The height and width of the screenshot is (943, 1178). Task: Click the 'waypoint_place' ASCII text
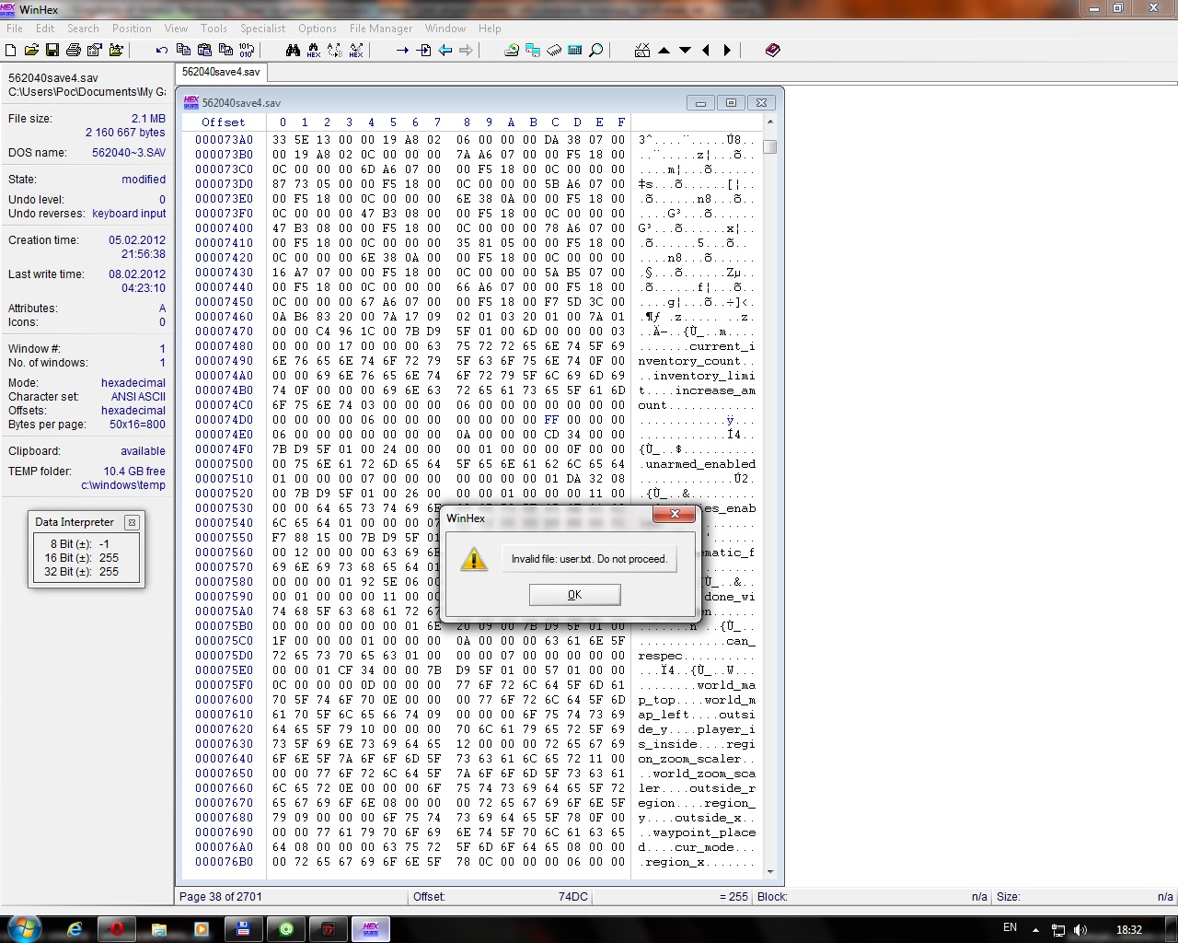point(704,832)
